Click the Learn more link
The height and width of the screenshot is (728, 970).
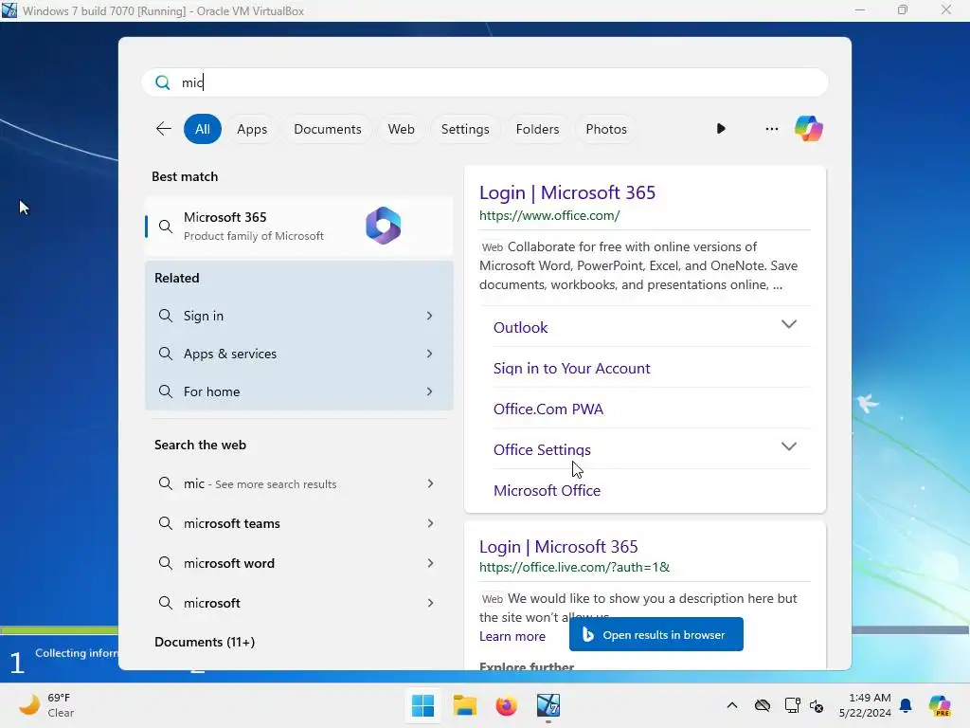(512, 636)
